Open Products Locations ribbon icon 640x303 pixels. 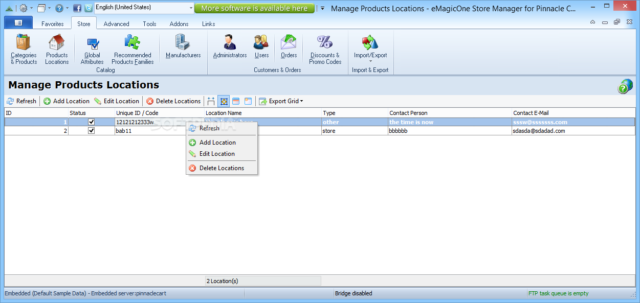point(57,50)
